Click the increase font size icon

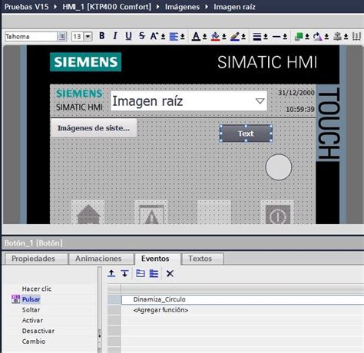[154, 36]
